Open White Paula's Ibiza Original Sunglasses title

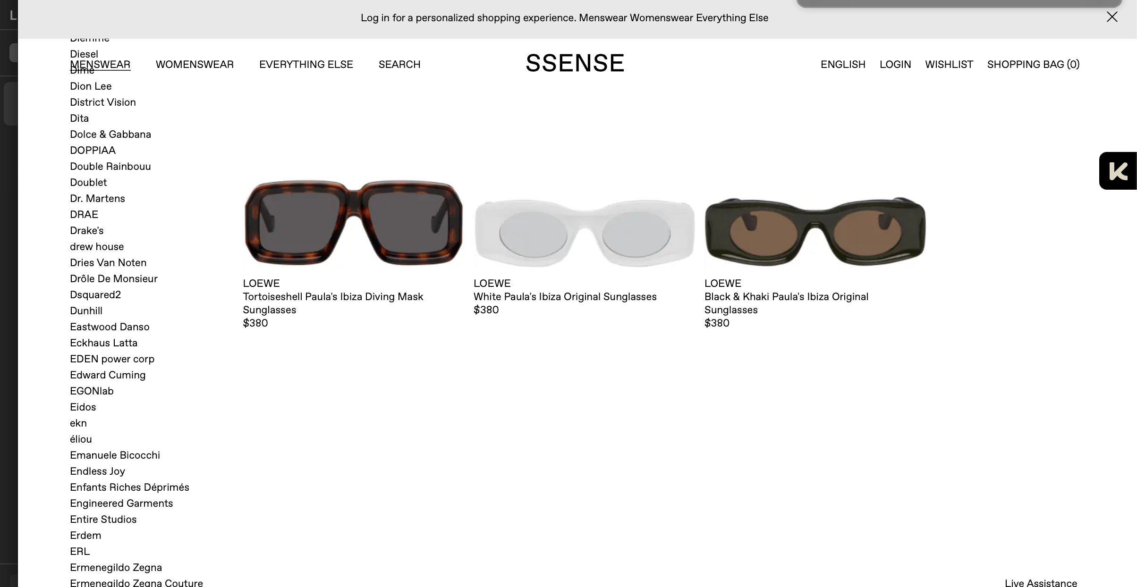coord(565,297)
